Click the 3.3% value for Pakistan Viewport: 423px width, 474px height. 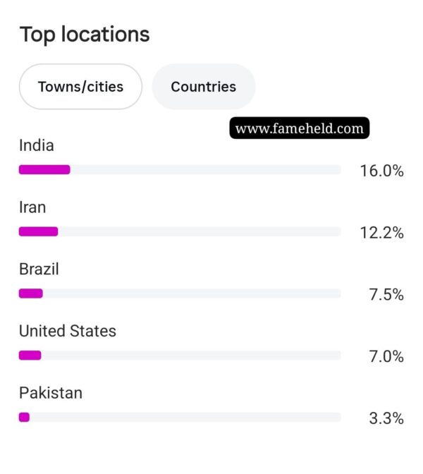point(386,418)
